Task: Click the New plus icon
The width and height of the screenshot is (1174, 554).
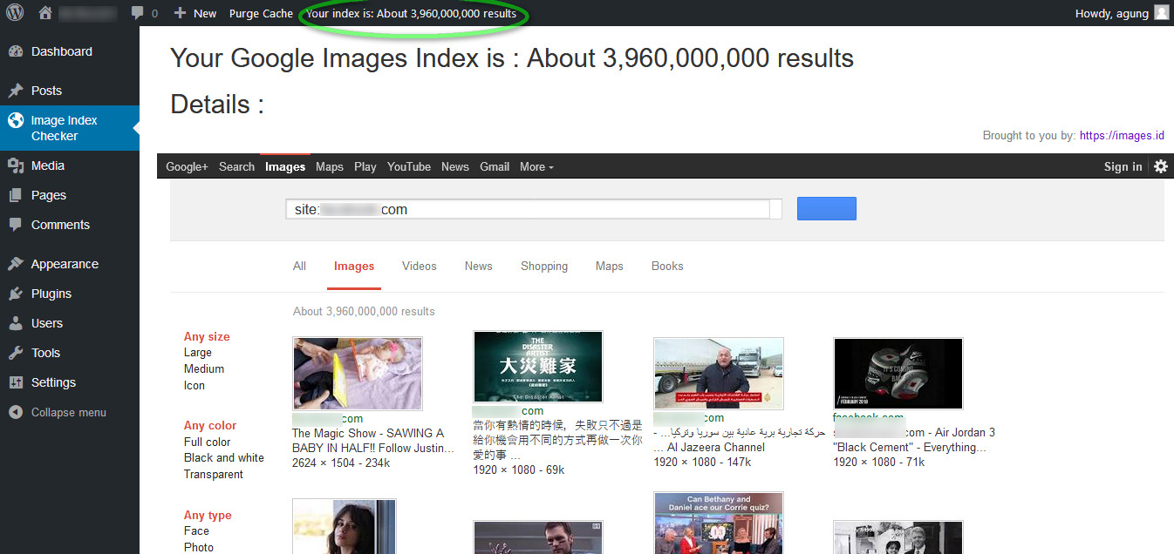Action: (x=180, y=13)
